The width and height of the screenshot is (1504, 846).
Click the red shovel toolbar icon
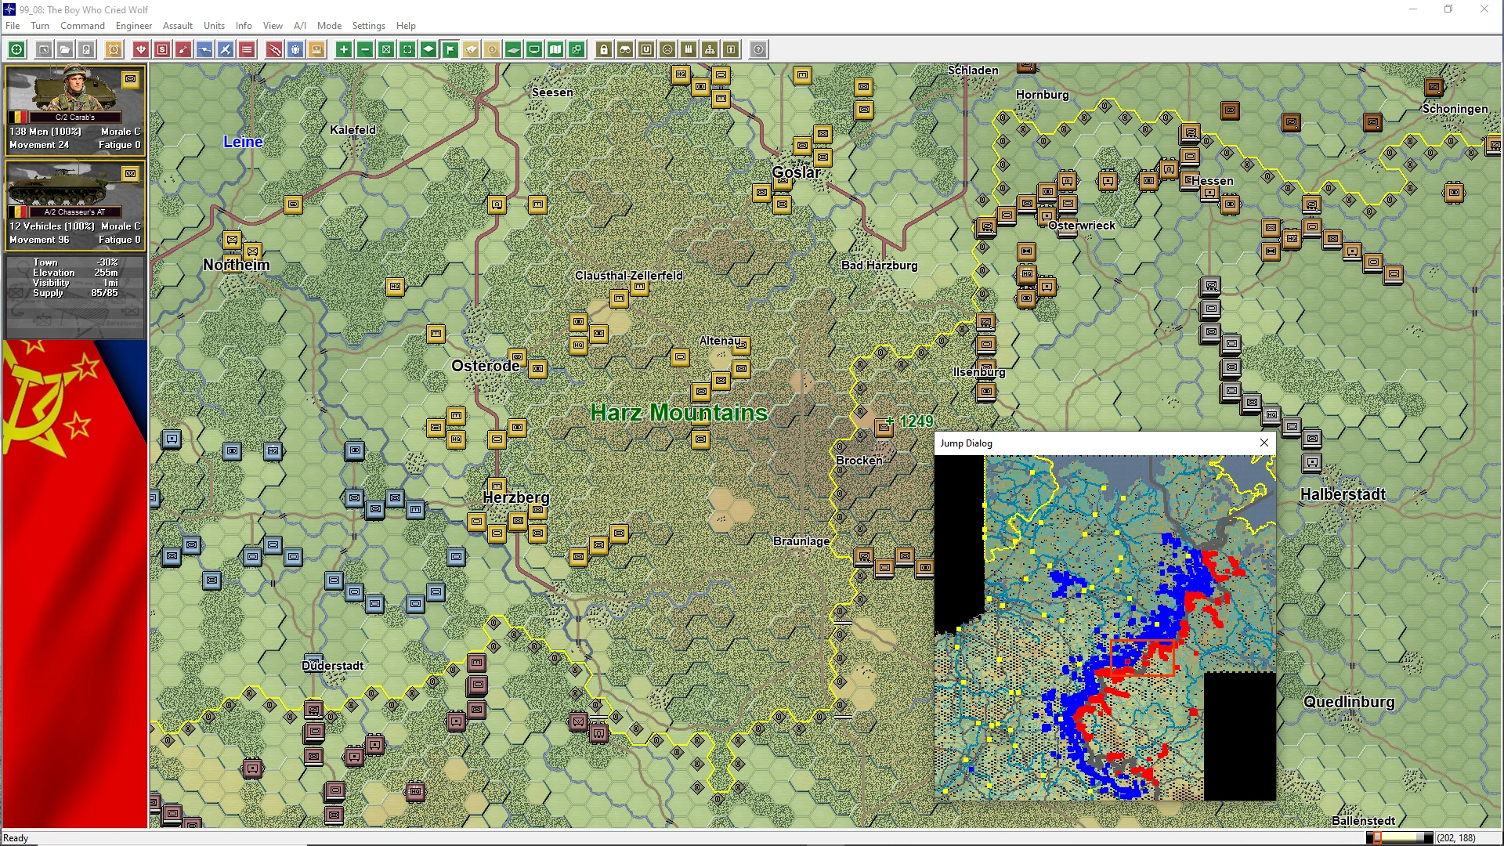(x=183, y=50)
